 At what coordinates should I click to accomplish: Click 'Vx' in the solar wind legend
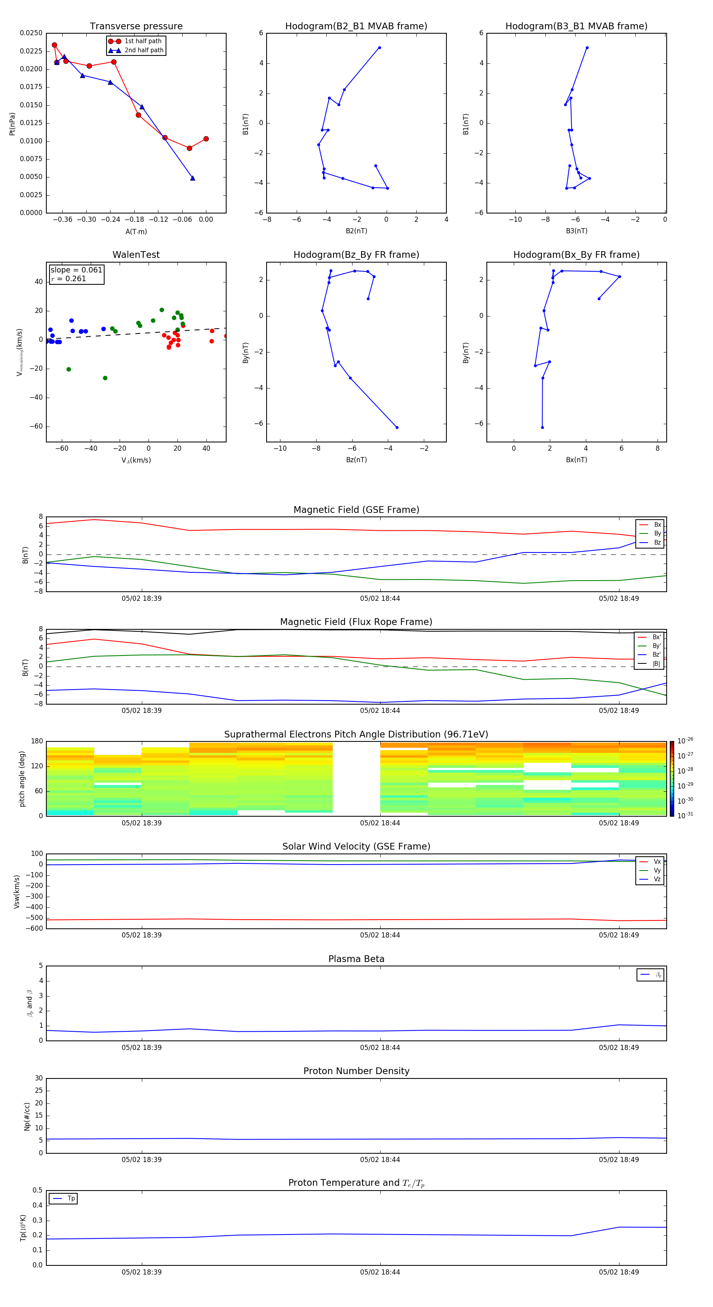click(657, 861)
